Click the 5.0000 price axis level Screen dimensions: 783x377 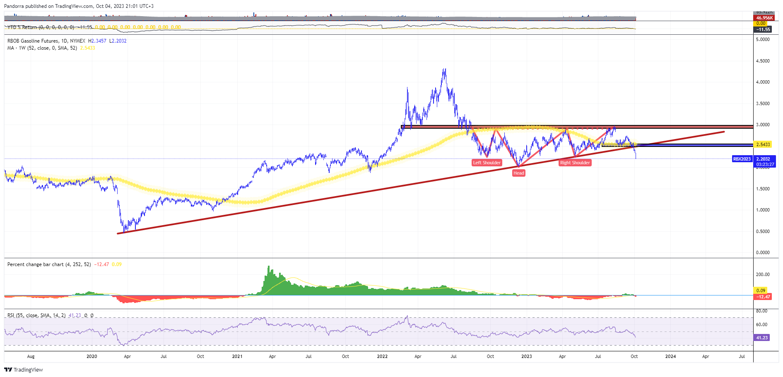click(x=763, y=39)
